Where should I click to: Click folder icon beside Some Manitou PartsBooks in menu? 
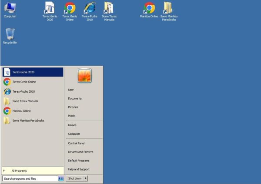pos(7,120)
